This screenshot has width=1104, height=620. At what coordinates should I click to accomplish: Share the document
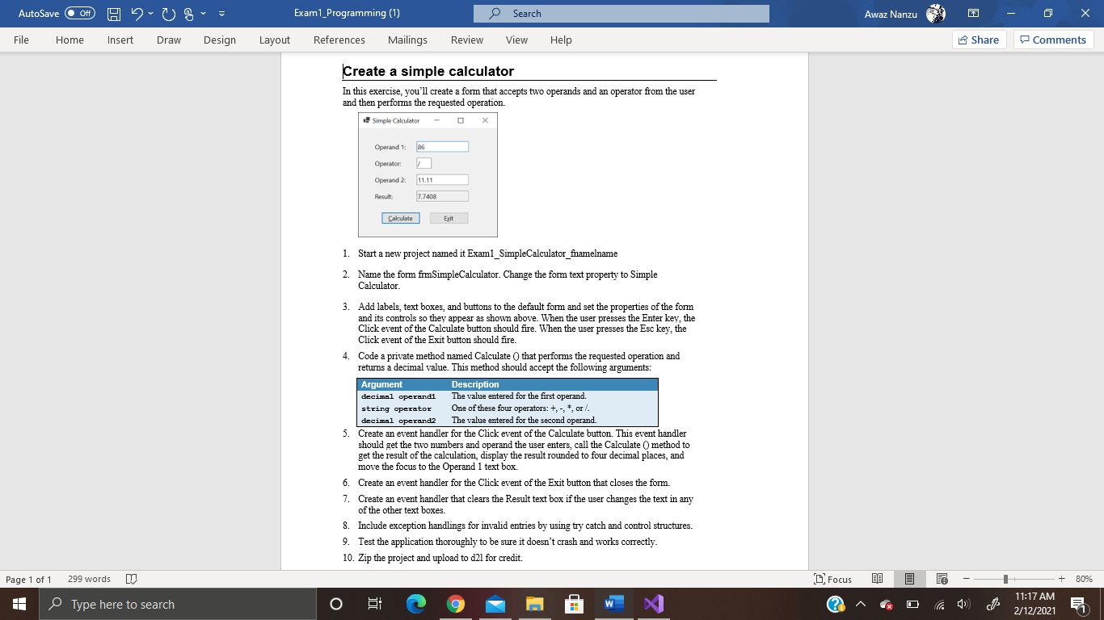(x=979, y=40)
